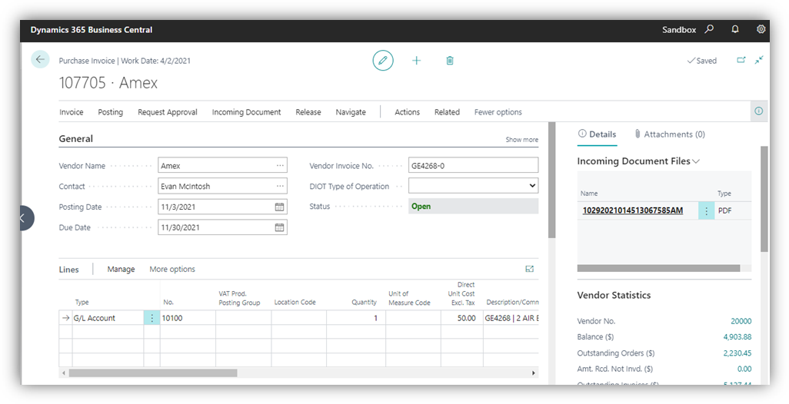
Task: Open search with magnifier icon
Action: pyautogui.click(x=709, y=29)
